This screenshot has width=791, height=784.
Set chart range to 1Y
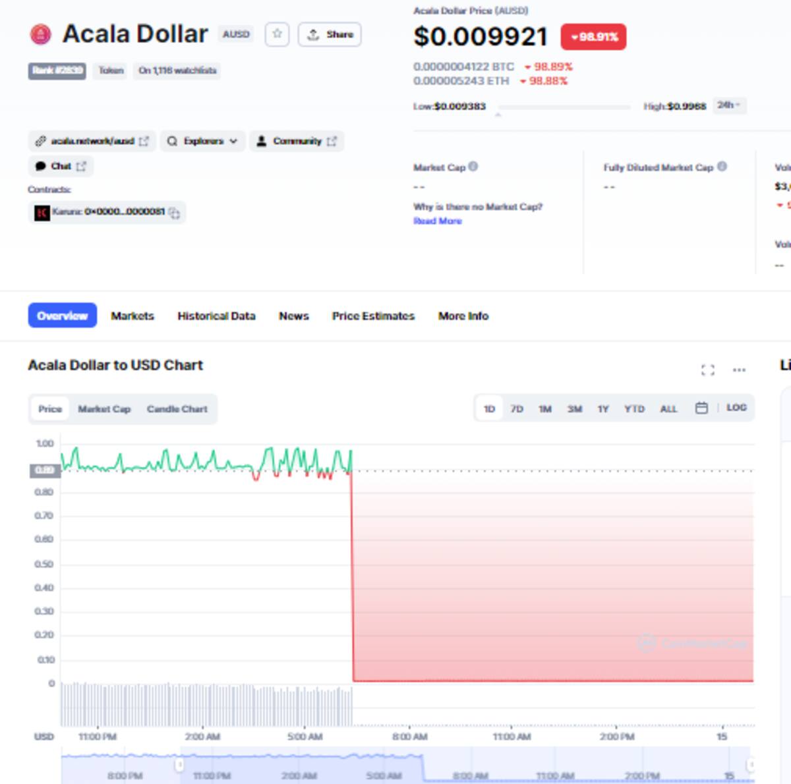603,409
